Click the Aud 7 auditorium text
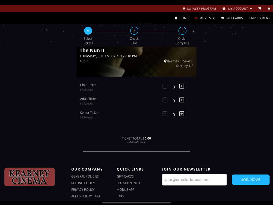 pyautogui.click(x=84, y=61)
